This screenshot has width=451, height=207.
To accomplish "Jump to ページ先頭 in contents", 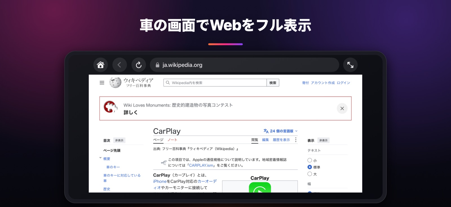I will (112, 150).
